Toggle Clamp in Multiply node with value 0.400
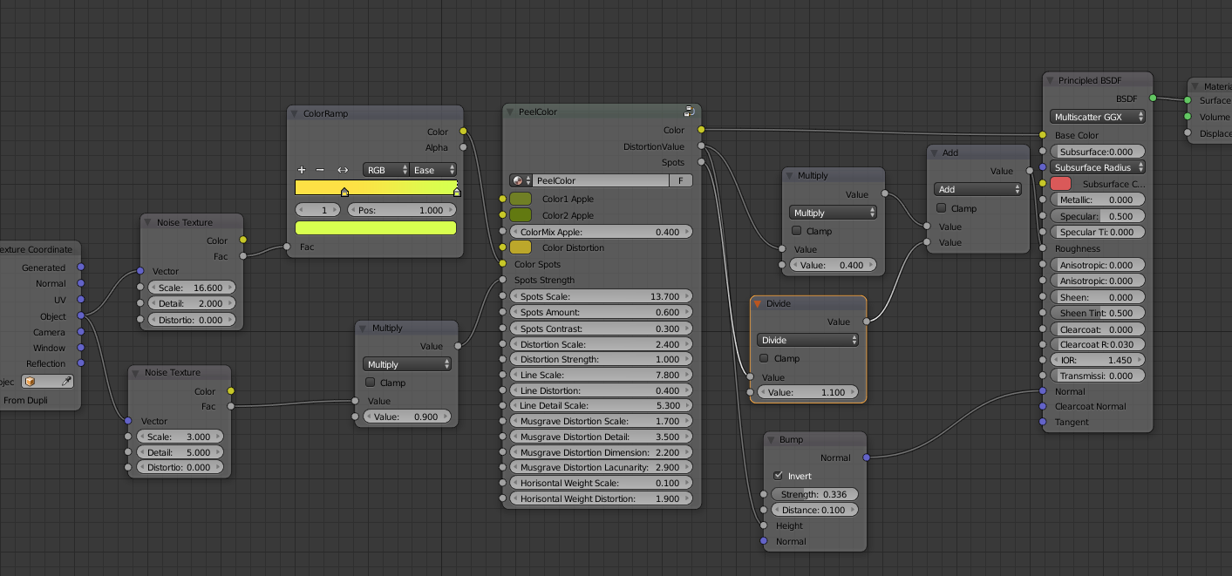The image size is (1232, 576). click(797, 231)
